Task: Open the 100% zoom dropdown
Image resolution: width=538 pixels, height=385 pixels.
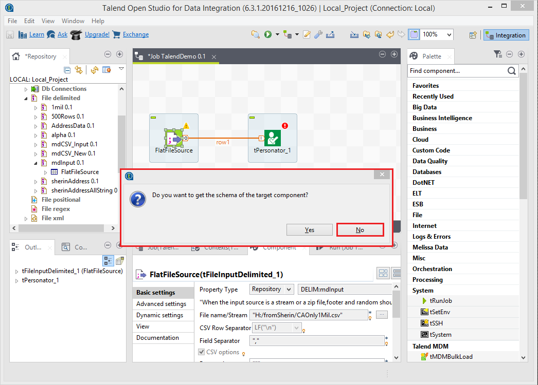Action: (450, 34)
